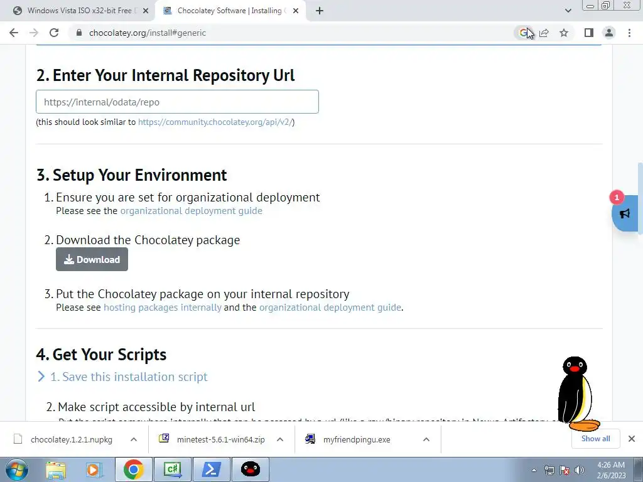This screenshot has width=643, height=482.
Task: Open community.chocolatey.org/api/v2 link
Action: (215, 122)
